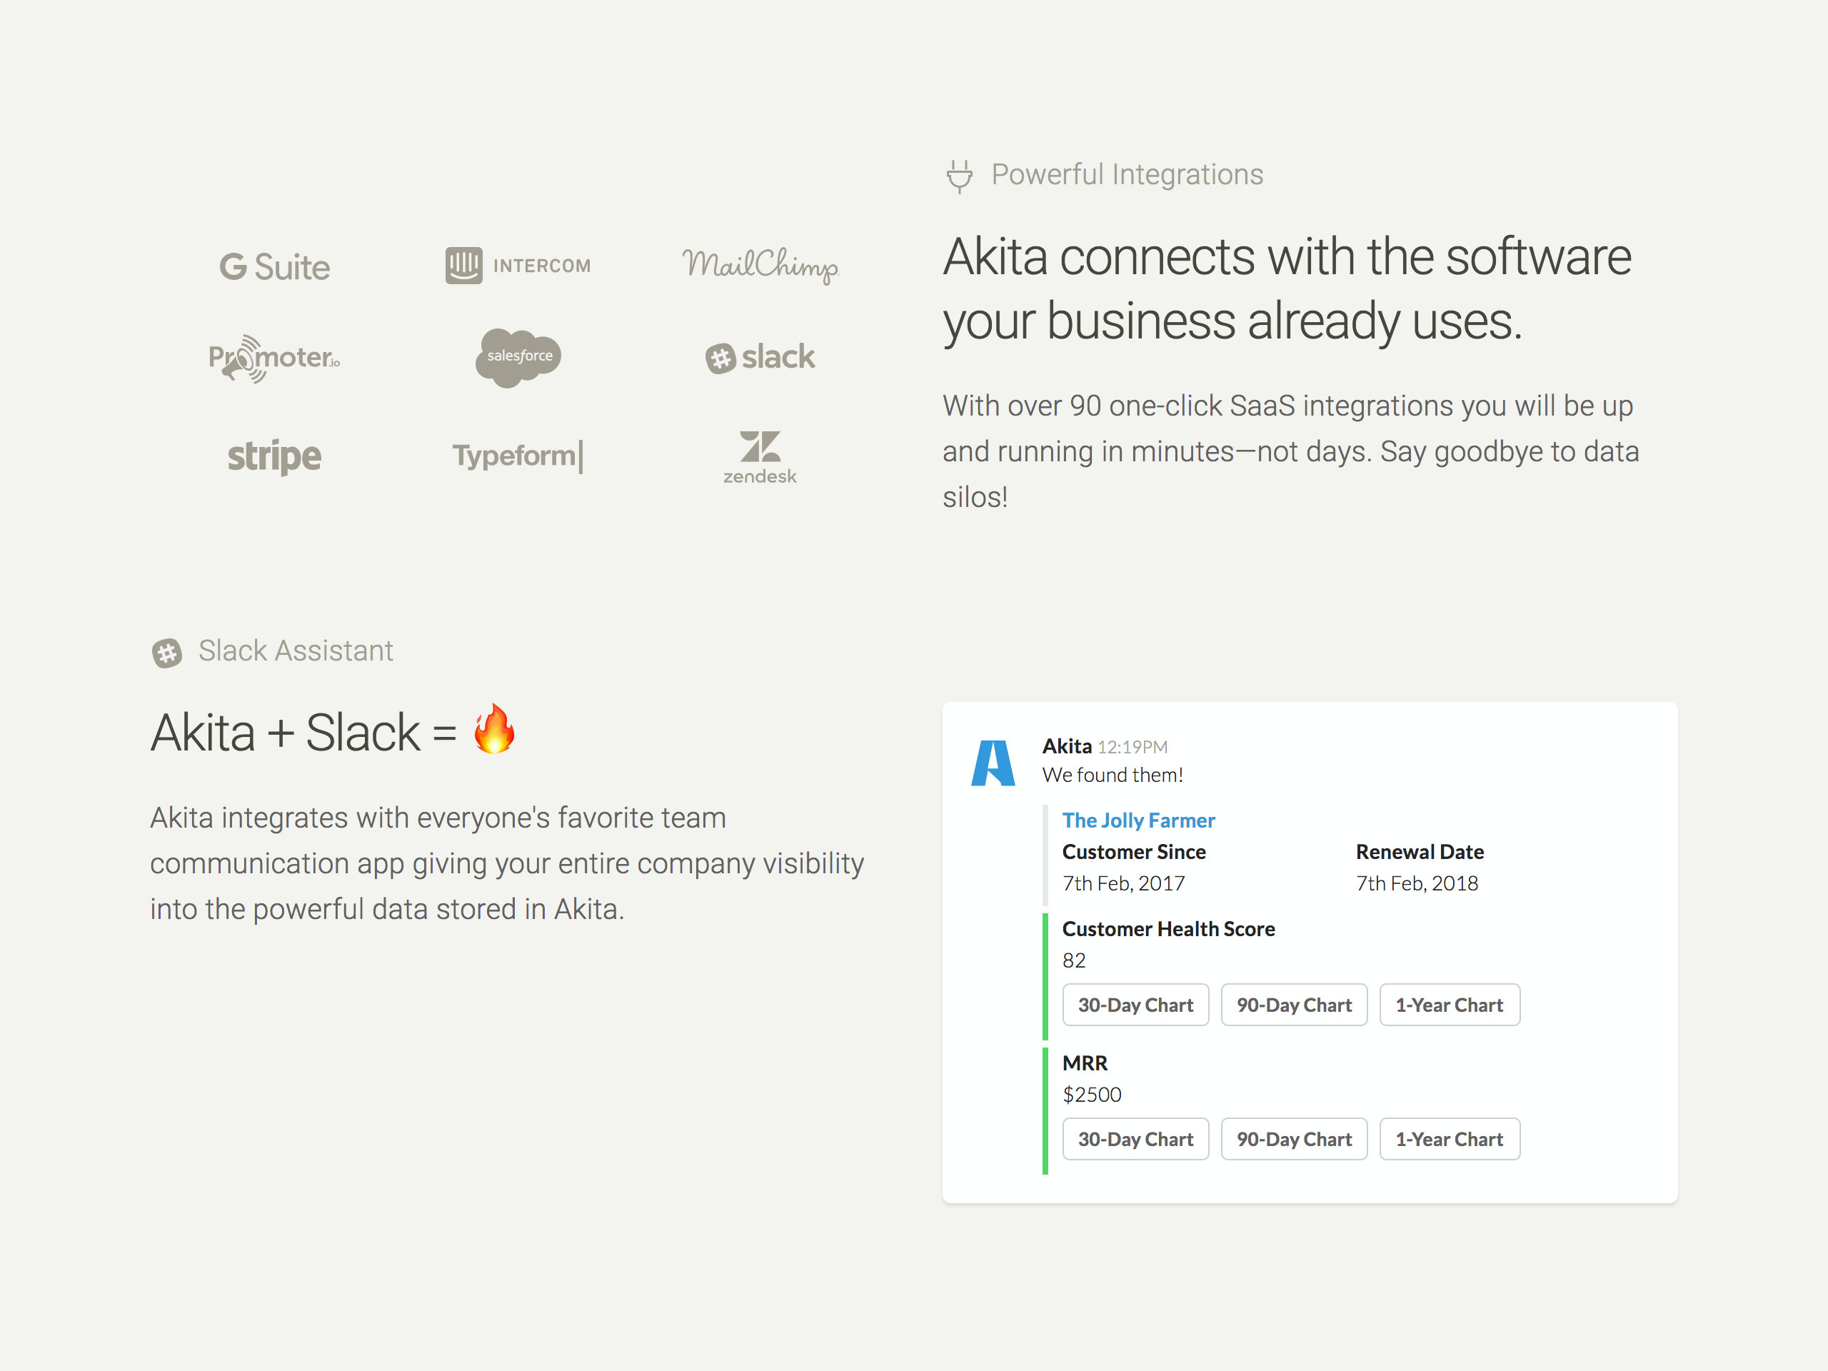The image size is (1828, 1371).
Task: Open The Jolly Farmer link
Action: pyautogui.click(x=1138, y=820)
